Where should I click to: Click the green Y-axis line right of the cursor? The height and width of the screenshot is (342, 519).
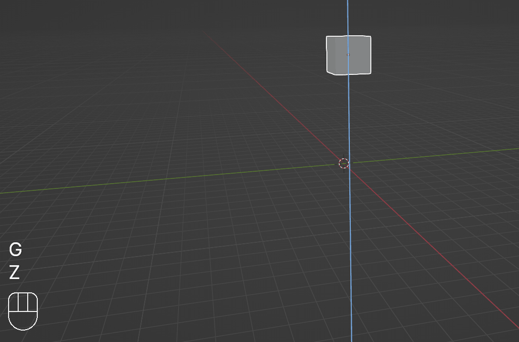pyautogui.click(x=430, y=156)
